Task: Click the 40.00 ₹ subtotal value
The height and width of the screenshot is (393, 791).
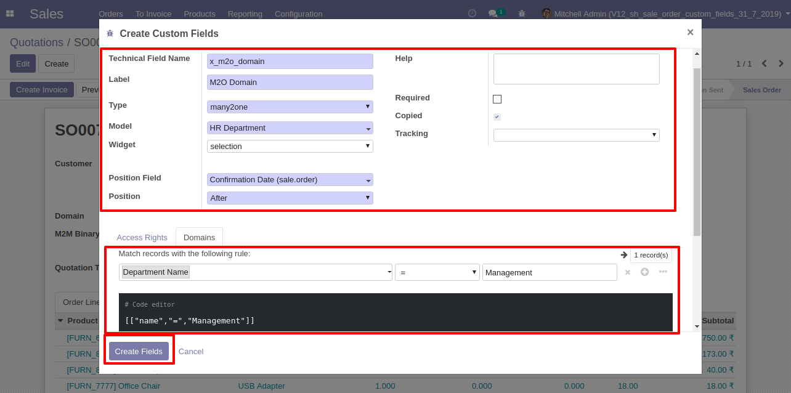Action: tap(720, 370)
